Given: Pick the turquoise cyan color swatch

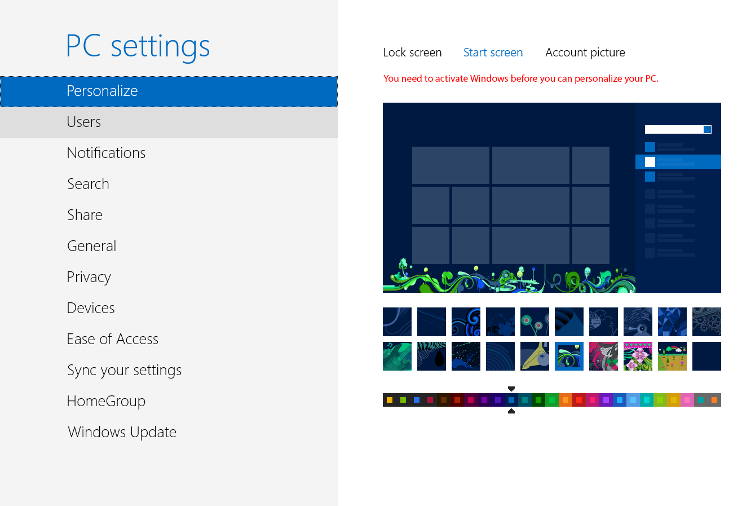Looking at the screenshot, I should pos(647,400).
